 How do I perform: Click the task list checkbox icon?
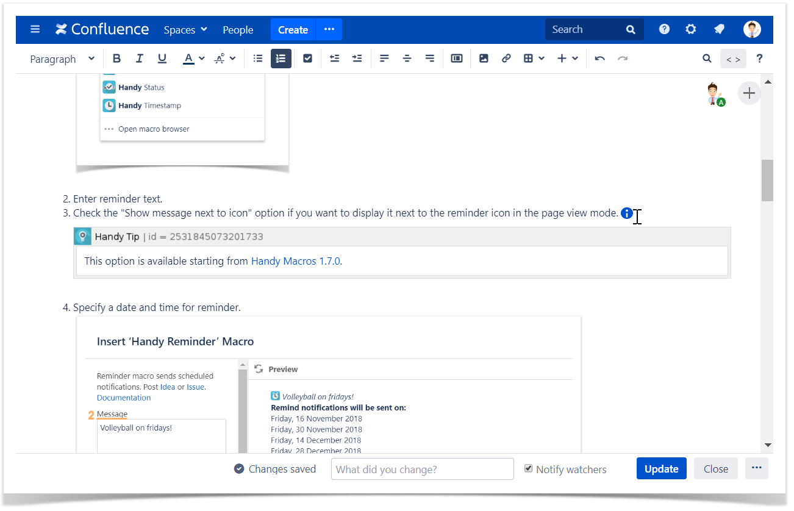[307, 59]
